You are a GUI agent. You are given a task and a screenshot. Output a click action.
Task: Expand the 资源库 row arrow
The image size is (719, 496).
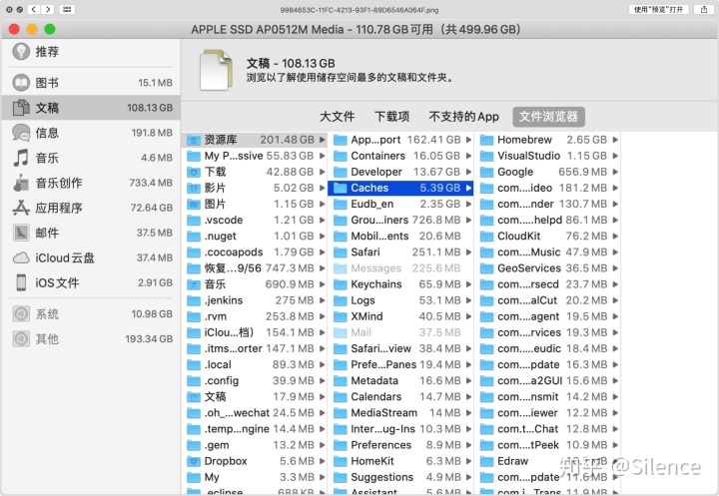point(323,140)
